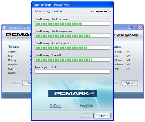Viewport: 145px width, 122px height.
Task: Click the Running Tests dialog title bar
Action: 72,5
